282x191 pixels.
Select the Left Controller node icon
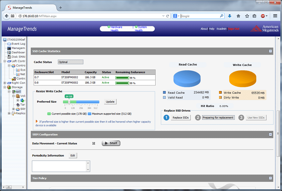coord(9,61)
